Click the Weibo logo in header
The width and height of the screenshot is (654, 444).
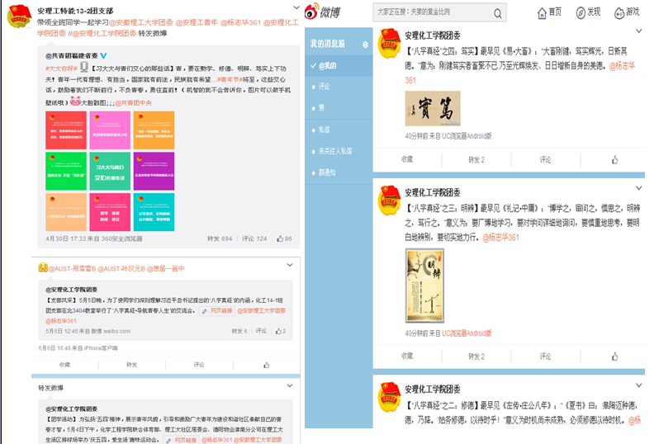tap(321, 12)
